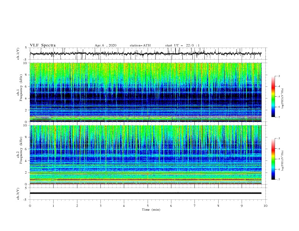The image size is (299, 231).
Task: Click the time axis tick label "4"
Action: pyautogui.click(x=124, y=206)
